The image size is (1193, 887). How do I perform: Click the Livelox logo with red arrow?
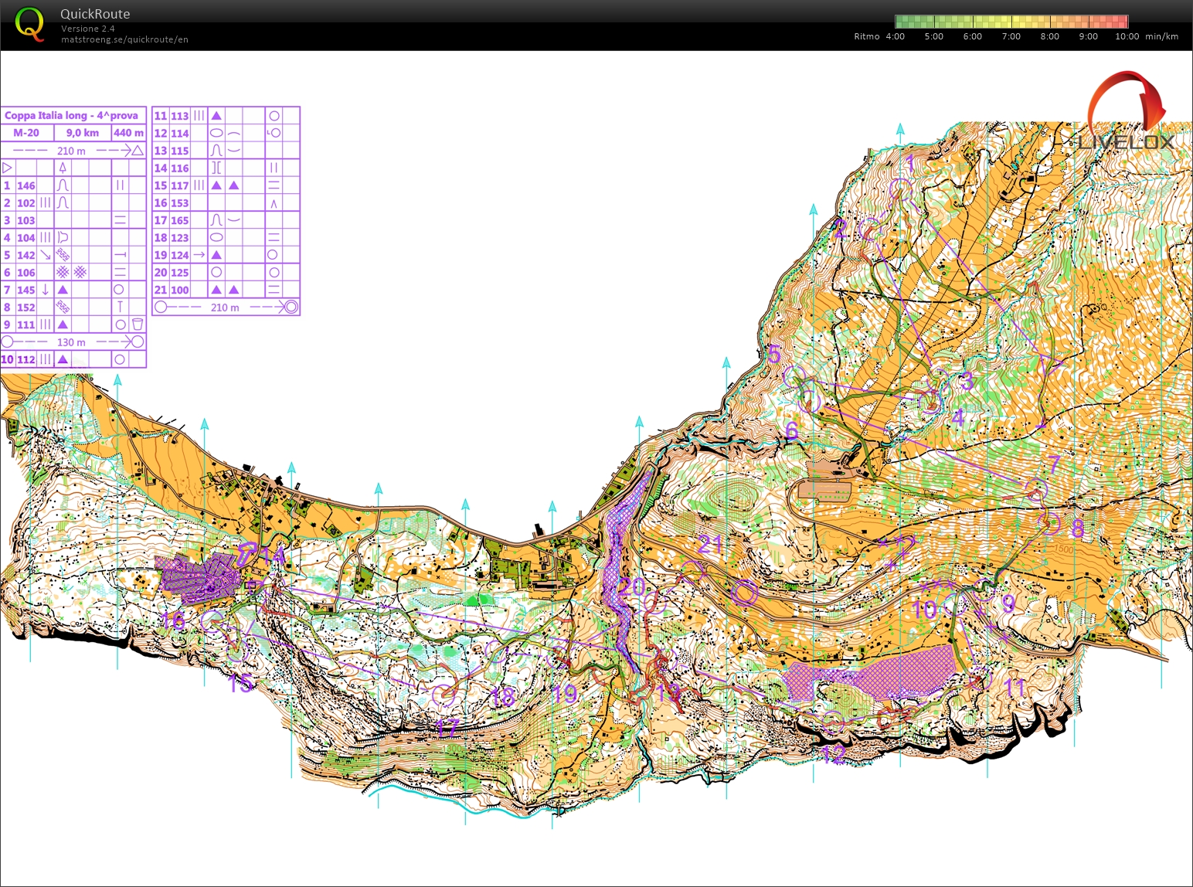[x=1127, y=110]
